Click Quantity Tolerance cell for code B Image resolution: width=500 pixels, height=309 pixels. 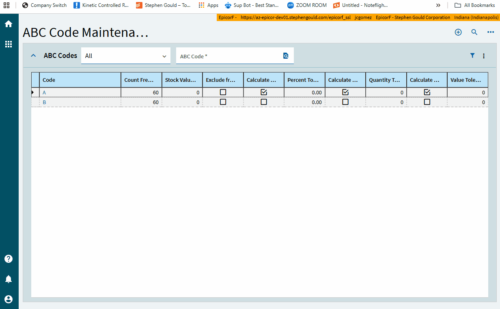(x=386, y=102)
